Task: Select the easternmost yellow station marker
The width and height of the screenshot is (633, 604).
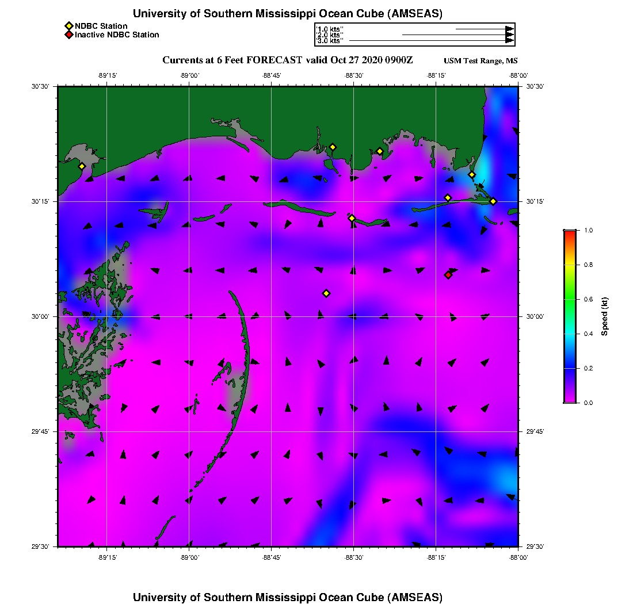Action: click(493, 201)
